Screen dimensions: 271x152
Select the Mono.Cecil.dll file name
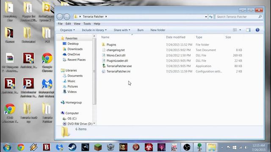pyautogui.click(x=116, y=55)
